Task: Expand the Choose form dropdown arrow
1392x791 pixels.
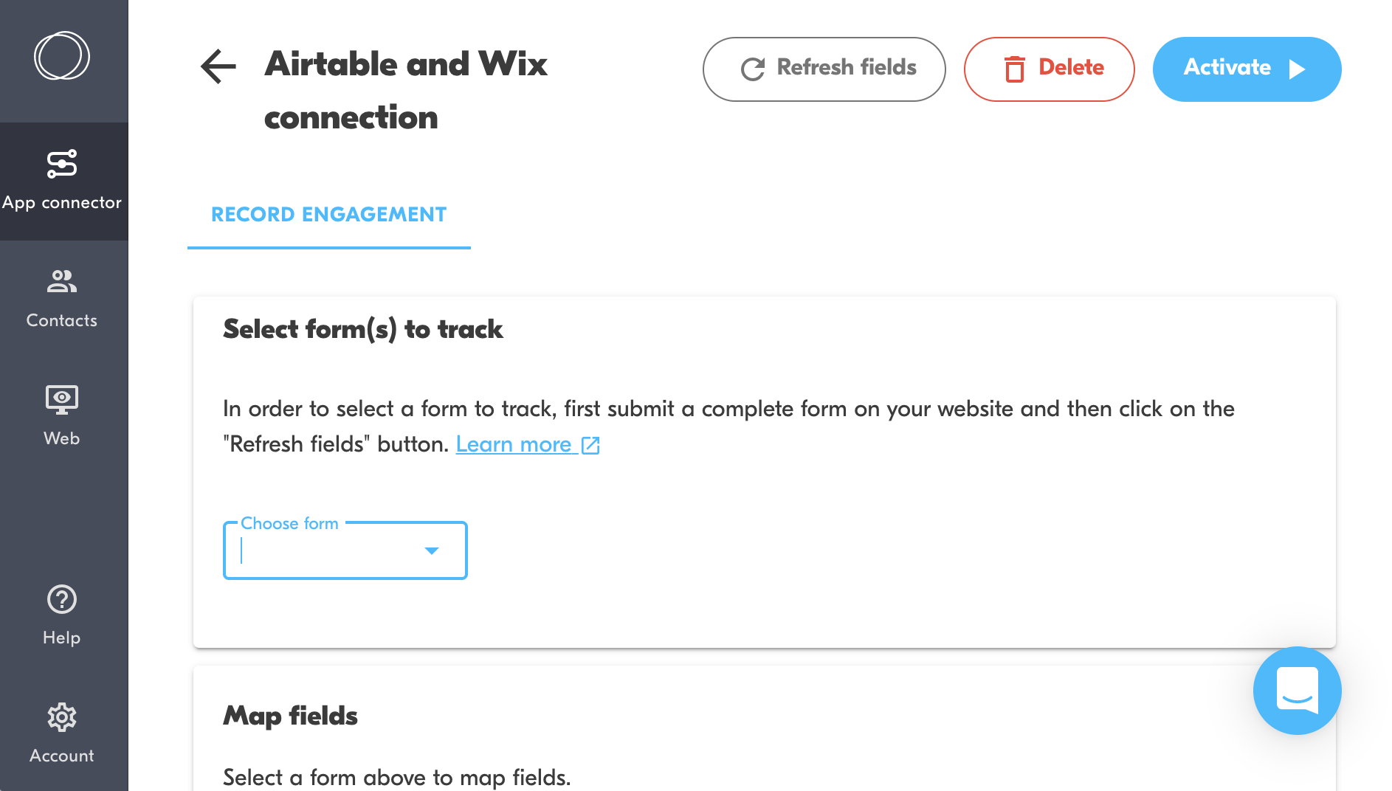Action: click(432, 550)
